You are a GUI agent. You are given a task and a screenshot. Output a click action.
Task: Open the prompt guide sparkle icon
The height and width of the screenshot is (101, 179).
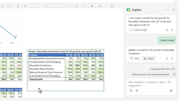[131, 91]
